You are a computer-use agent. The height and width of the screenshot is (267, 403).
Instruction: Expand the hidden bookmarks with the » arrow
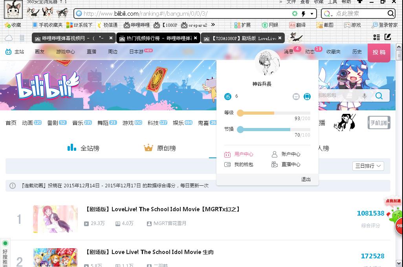point(213,25)
